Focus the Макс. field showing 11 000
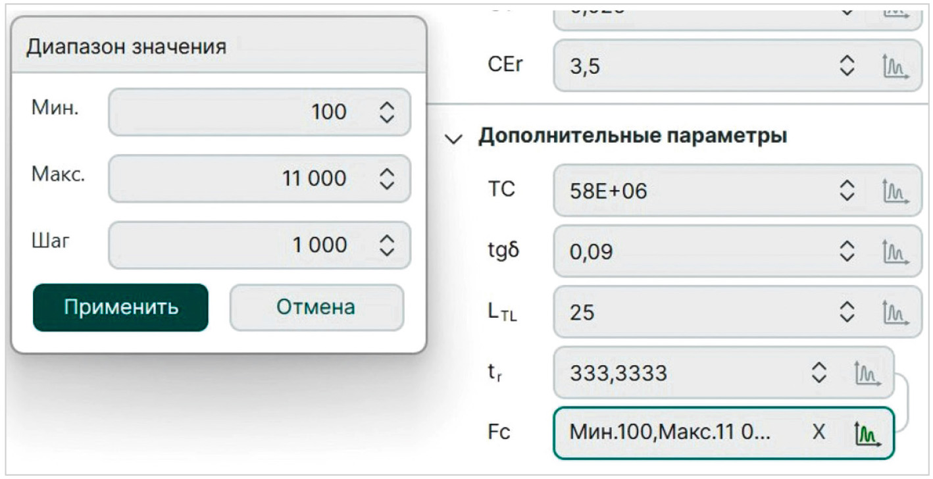Screen dimensions: 933x479 243,178
